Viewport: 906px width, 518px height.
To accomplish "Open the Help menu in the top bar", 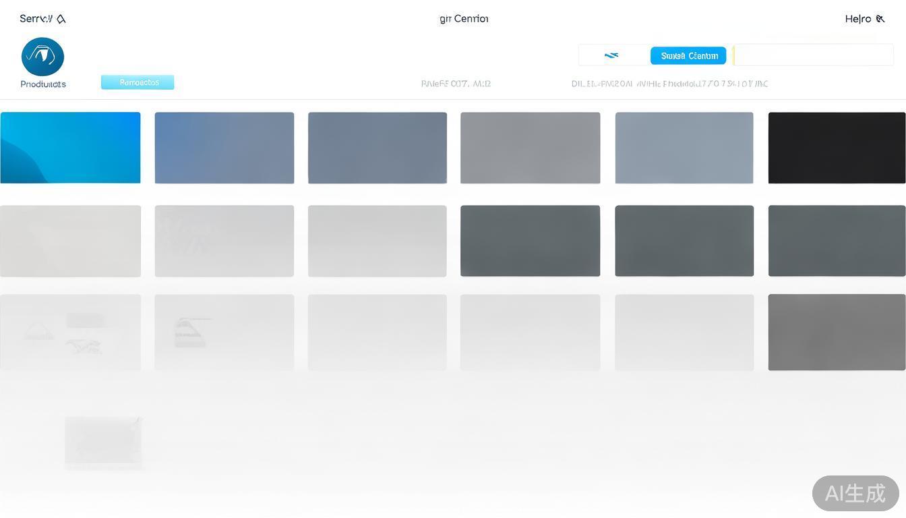I will tap(857, 19).
